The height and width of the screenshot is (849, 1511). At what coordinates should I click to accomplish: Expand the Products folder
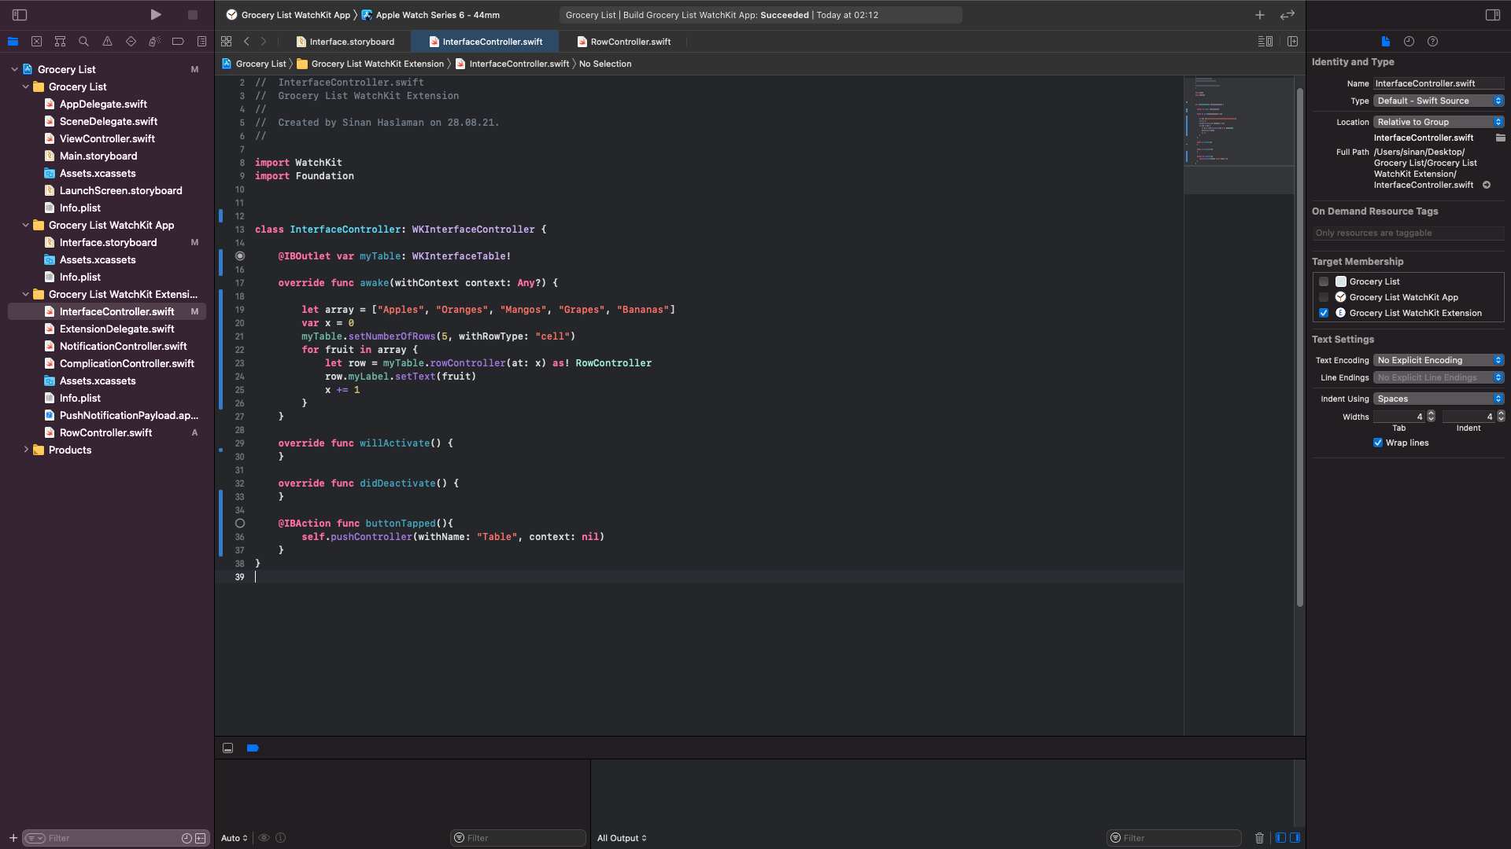click(26, 450)
